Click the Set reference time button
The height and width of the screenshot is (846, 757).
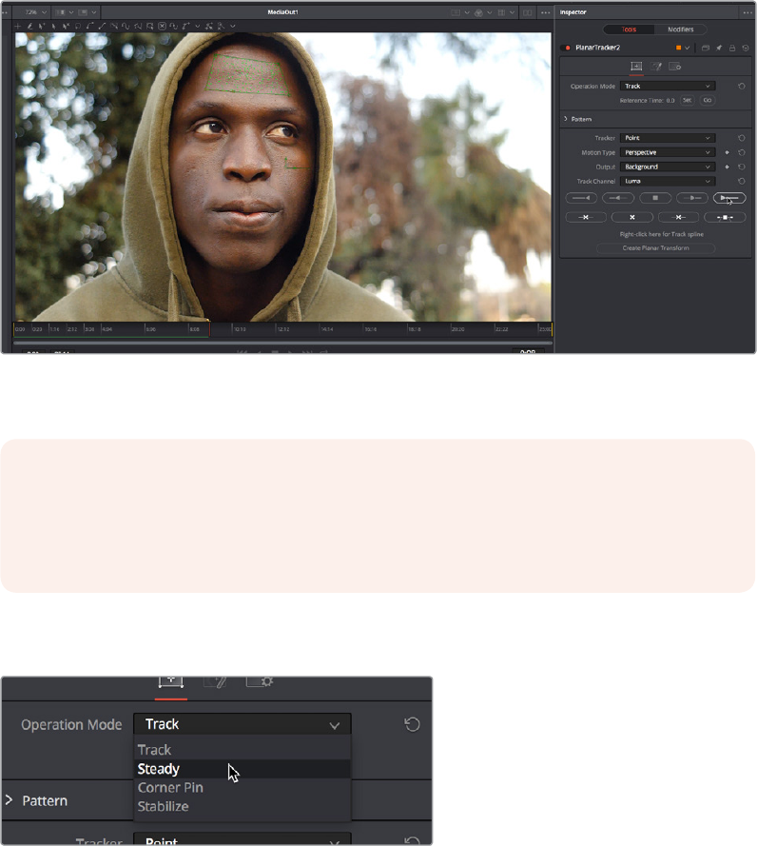(x=687, y=100)
